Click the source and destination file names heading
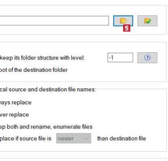The height and width of the screenshot is (161, 168). [x=48, y=89]
